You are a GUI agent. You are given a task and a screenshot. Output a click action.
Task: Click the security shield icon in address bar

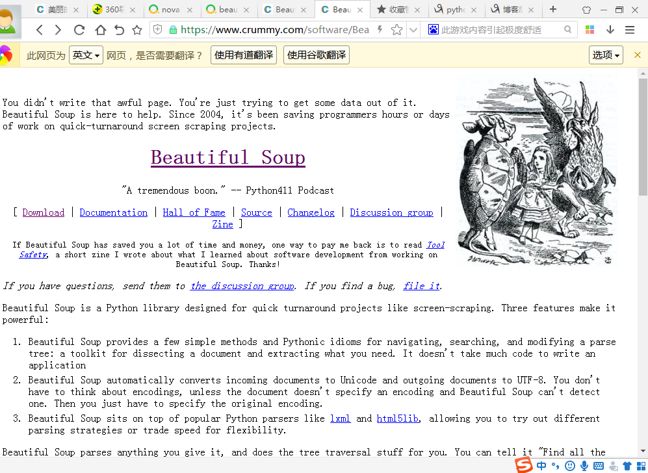(157, 29)
